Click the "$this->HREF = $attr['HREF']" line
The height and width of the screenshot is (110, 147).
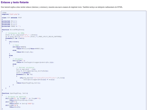click(22, 103)
